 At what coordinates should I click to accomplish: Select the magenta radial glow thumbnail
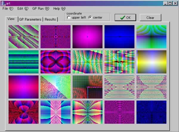[x=87, y=37]
